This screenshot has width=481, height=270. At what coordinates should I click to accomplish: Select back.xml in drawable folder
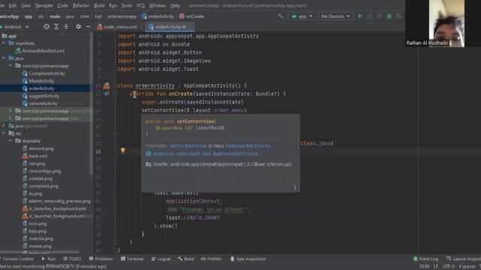(x=38, y=156)
